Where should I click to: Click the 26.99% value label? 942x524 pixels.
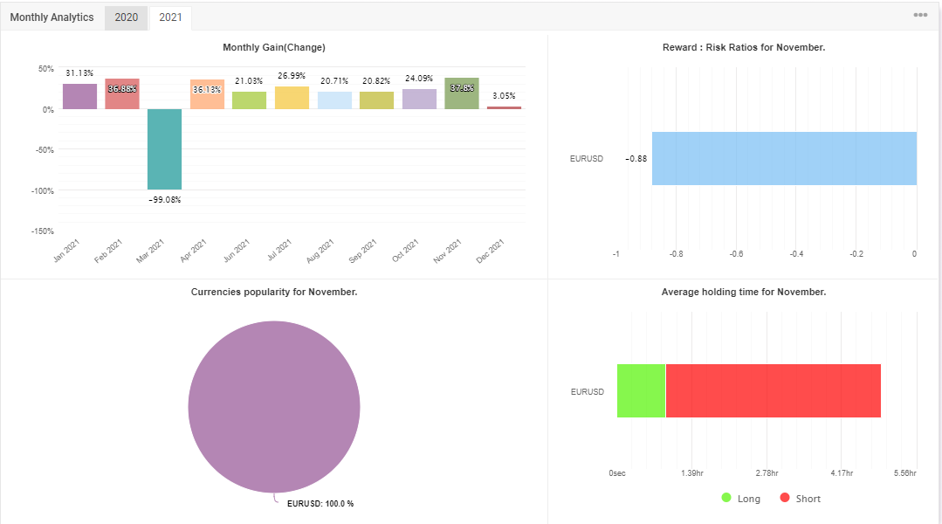point(292,76)
